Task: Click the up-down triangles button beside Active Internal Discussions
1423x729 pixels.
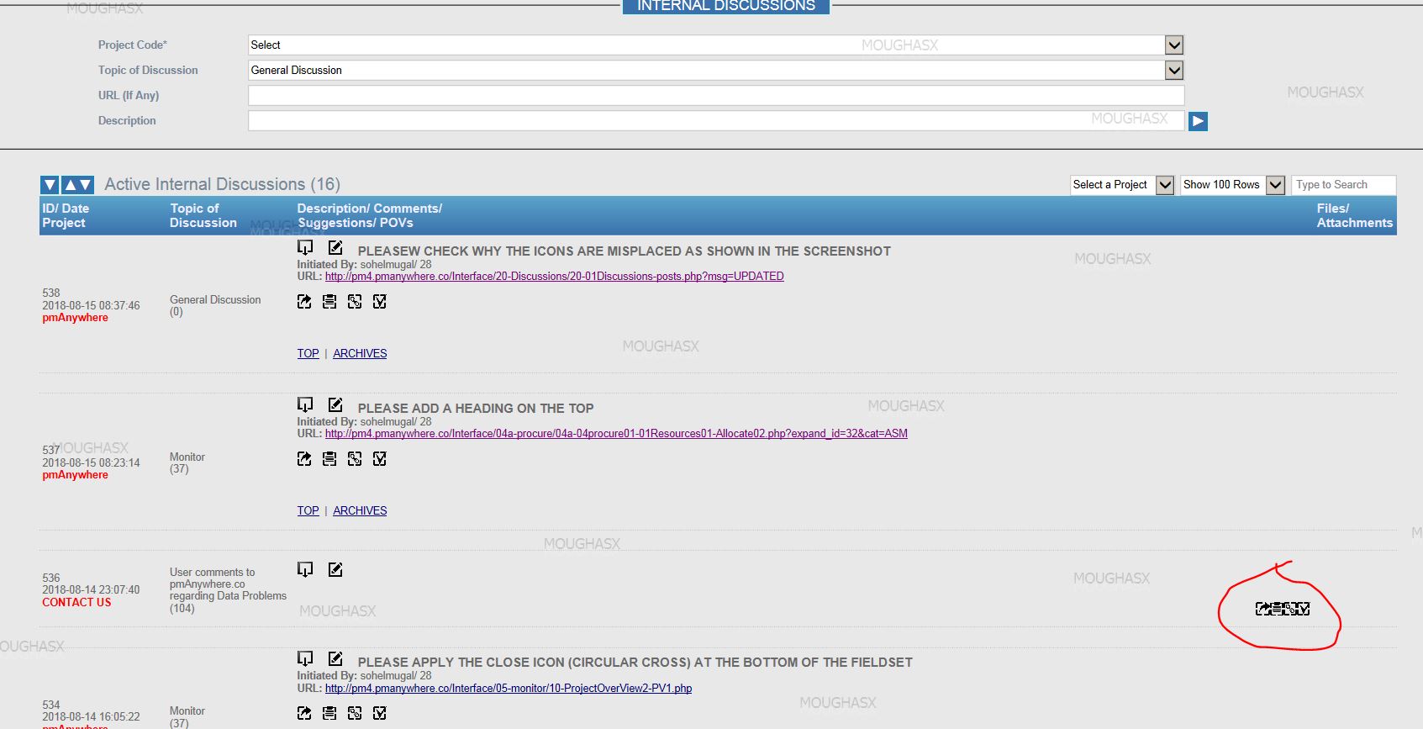Action: (x=77, y=185)
